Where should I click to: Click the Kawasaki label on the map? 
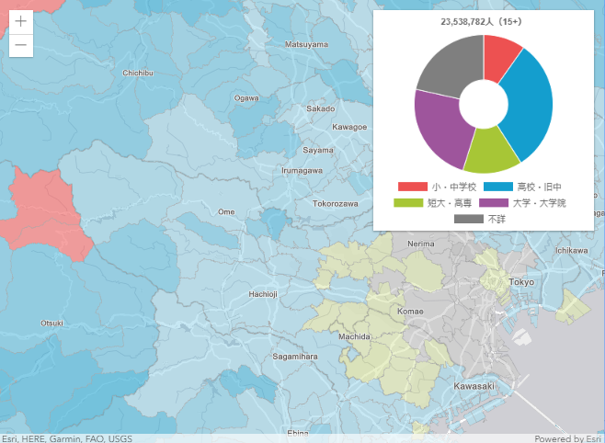click(474, 386)
